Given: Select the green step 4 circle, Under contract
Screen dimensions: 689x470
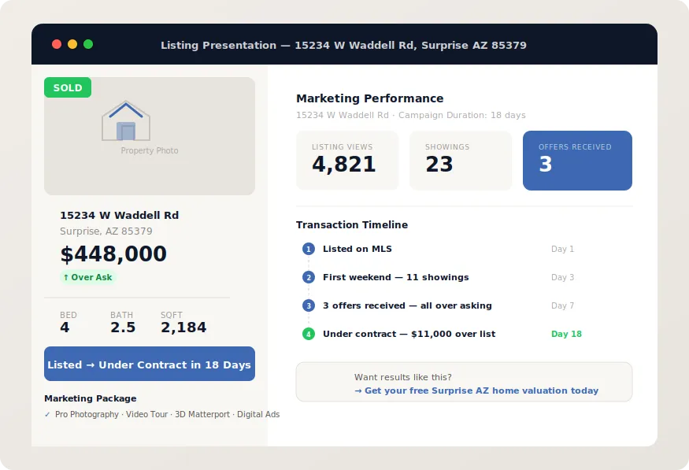Looking at the screenshot, I should (x=309, y=334).
